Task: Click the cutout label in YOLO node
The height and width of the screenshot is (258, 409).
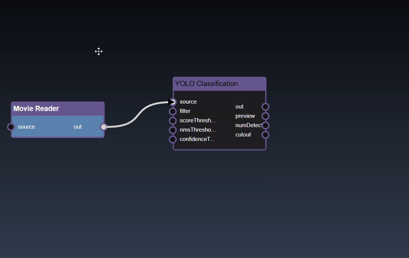Action: (243, 135)
